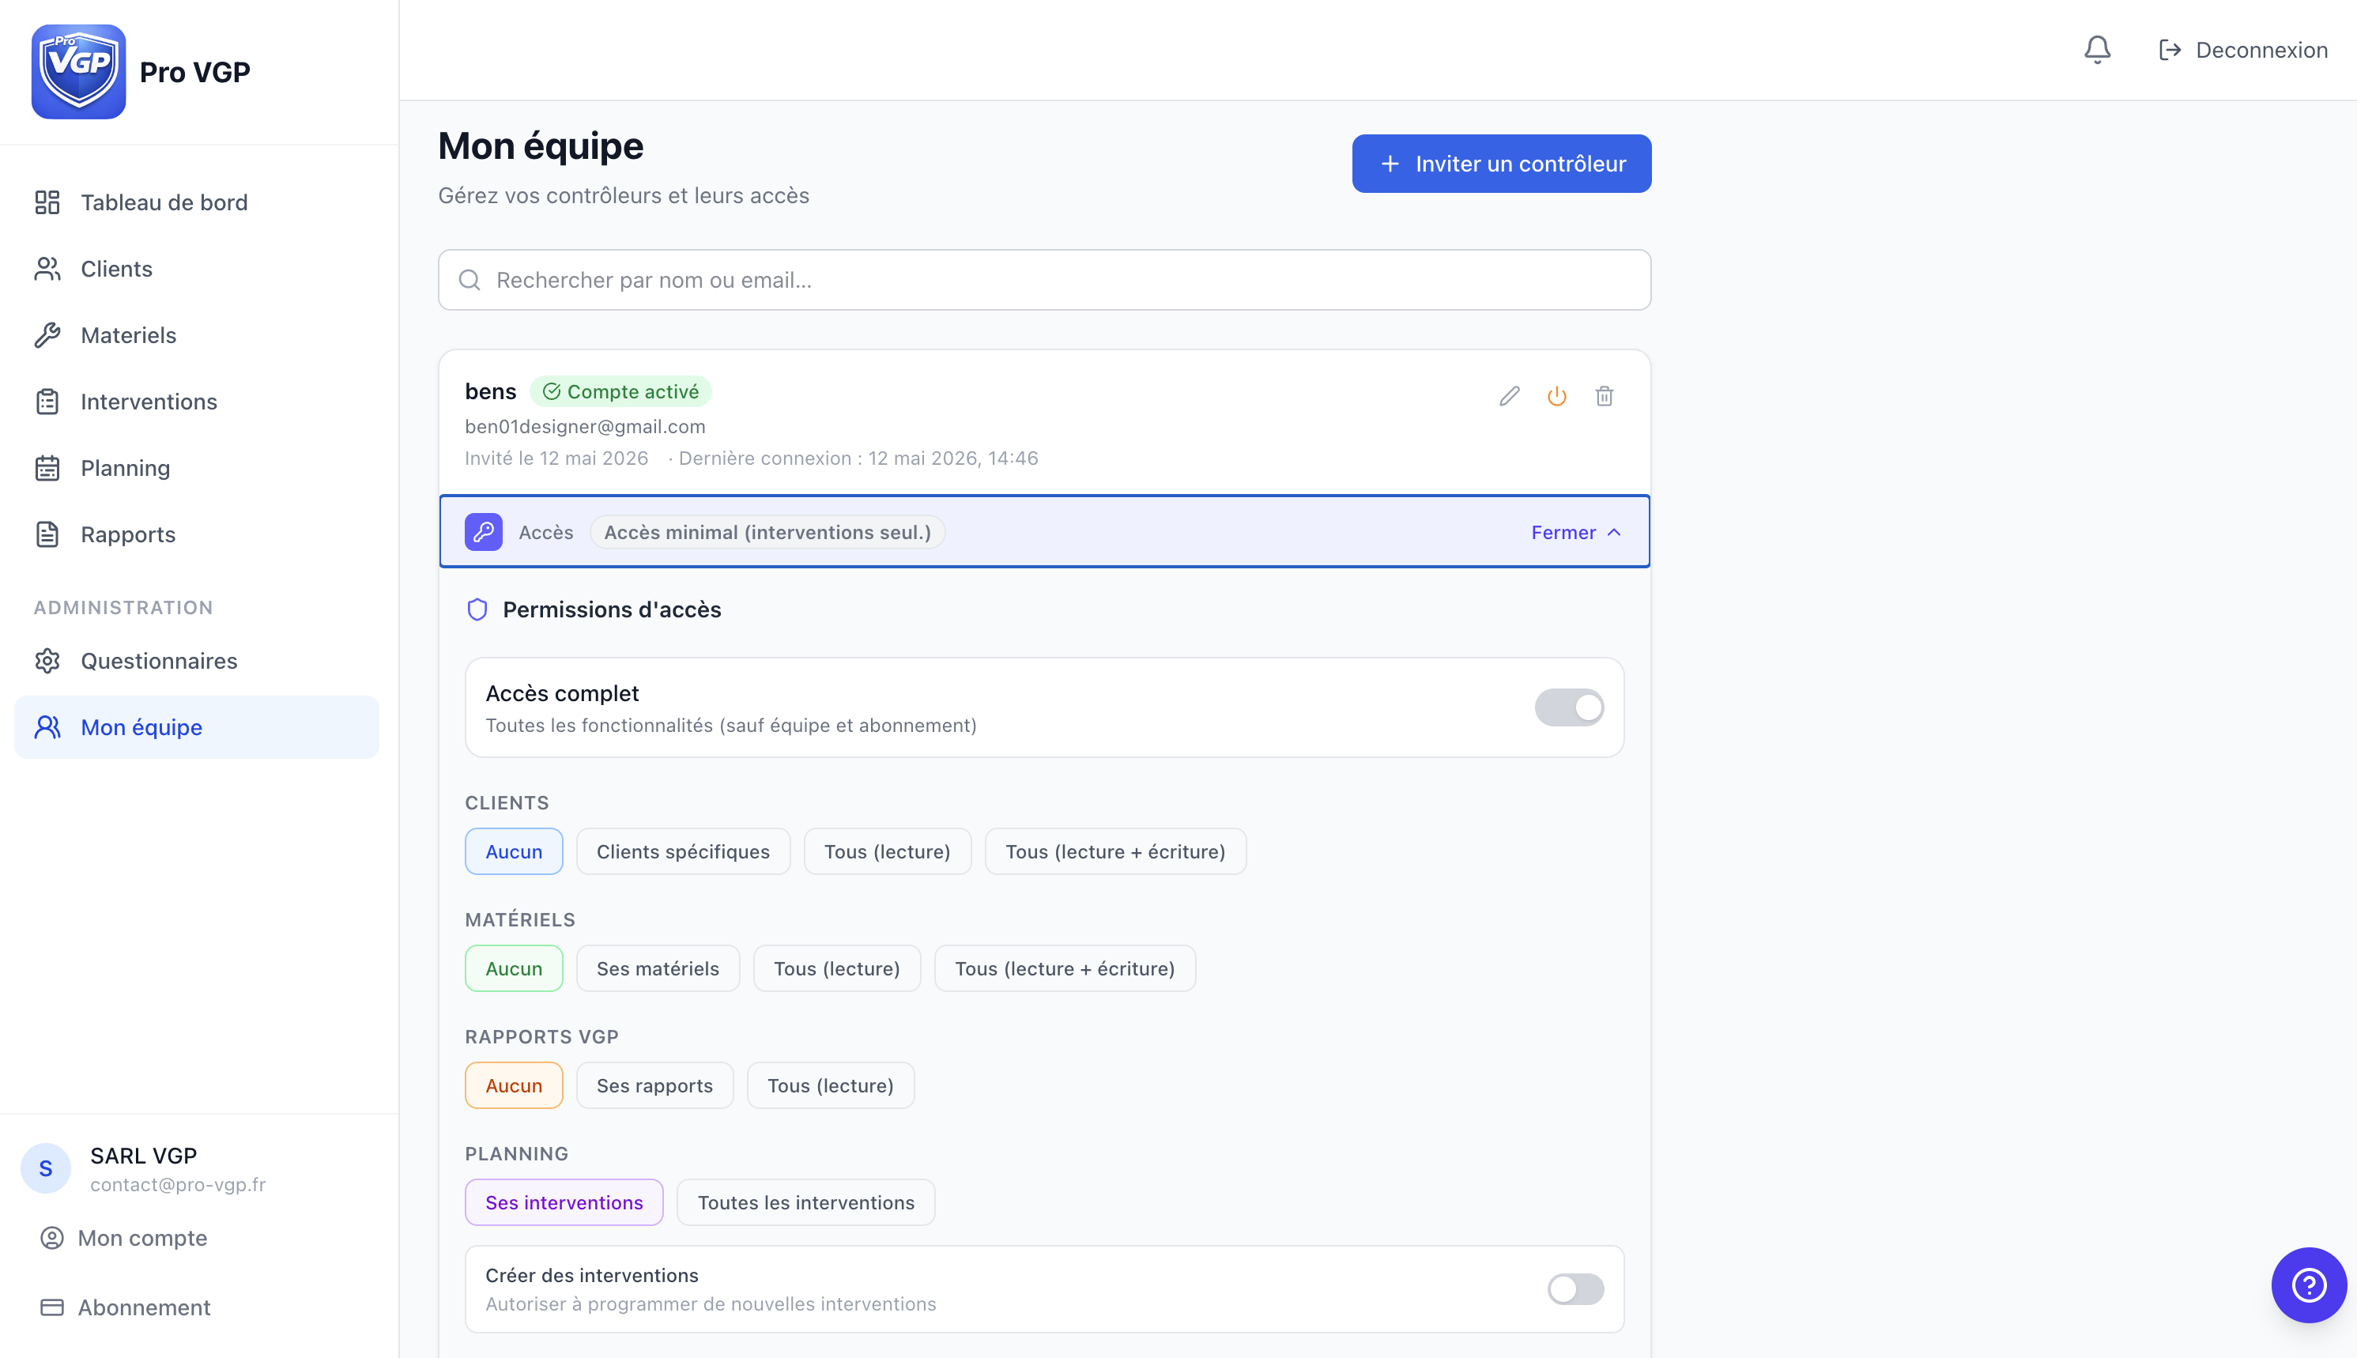2357x1358 pixels.
Task: Click the Accès minimal permission badge
Action: tap(767, 532)
